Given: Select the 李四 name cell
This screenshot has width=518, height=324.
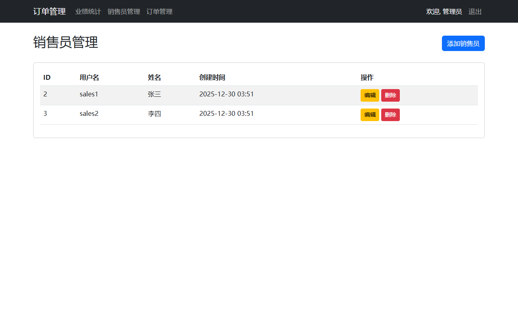Looking at the screenshot, I should pos(154,114).
